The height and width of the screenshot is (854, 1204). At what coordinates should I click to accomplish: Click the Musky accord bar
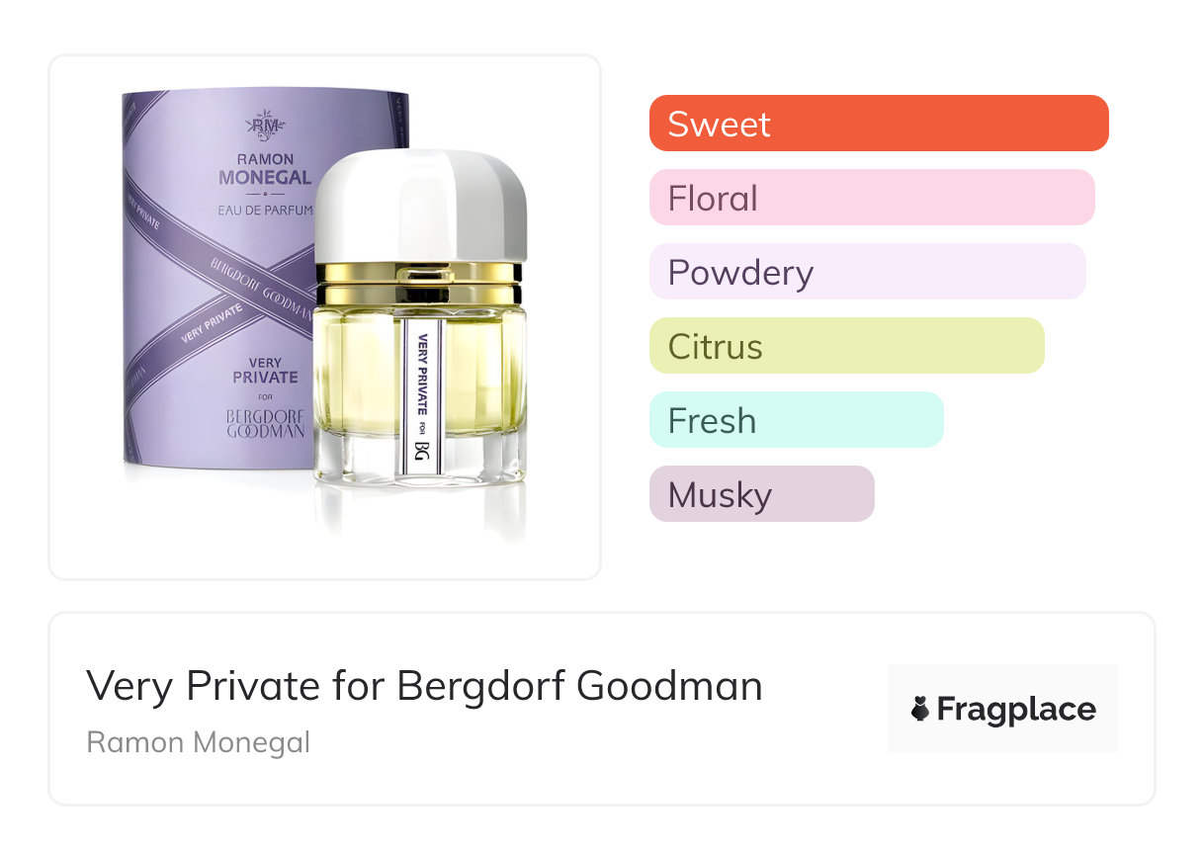click(x=761, y=494)
